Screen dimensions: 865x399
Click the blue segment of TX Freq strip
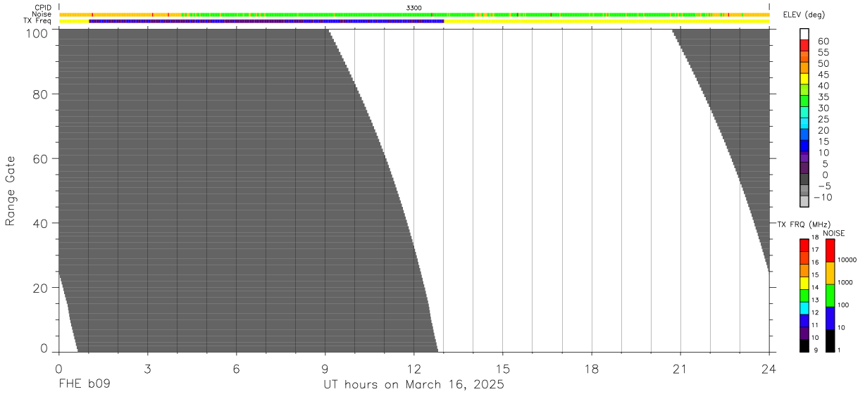pos(266,21)
